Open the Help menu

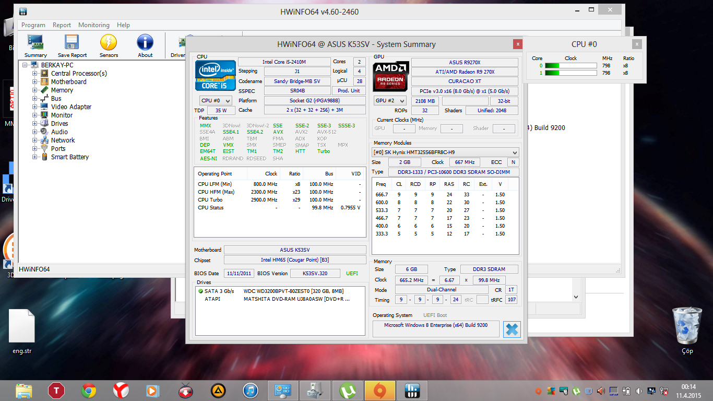(123, 25)
